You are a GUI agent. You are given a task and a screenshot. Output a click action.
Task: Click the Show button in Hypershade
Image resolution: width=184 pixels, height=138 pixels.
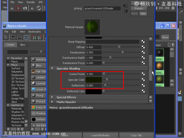[x=165, y=38]
